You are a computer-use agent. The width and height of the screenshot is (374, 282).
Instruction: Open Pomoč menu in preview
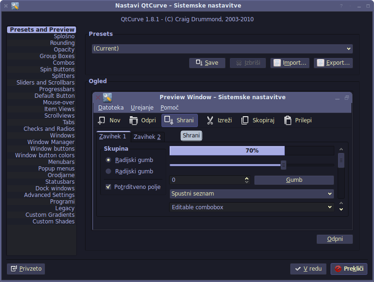click(x=170, y=108)
